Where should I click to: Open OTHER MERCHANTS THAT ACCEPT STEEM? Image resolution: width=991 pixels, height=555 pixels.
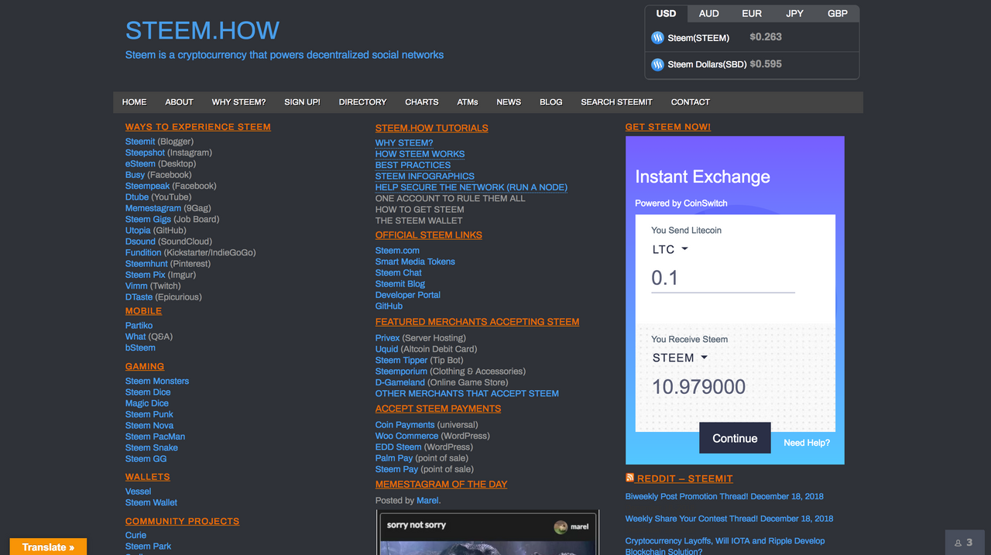[467, 393]
